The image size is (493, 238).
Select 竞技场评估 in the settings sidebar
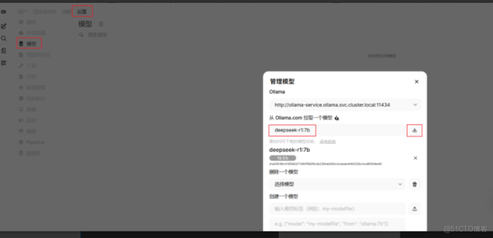(34, 55)
